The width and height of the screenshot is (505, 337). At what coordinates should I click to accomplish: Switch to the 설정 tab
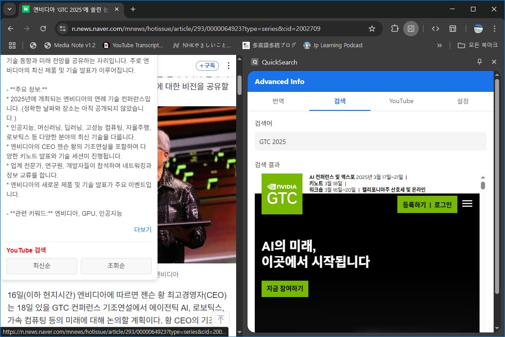pyautogui.click(x=463, y=101)
